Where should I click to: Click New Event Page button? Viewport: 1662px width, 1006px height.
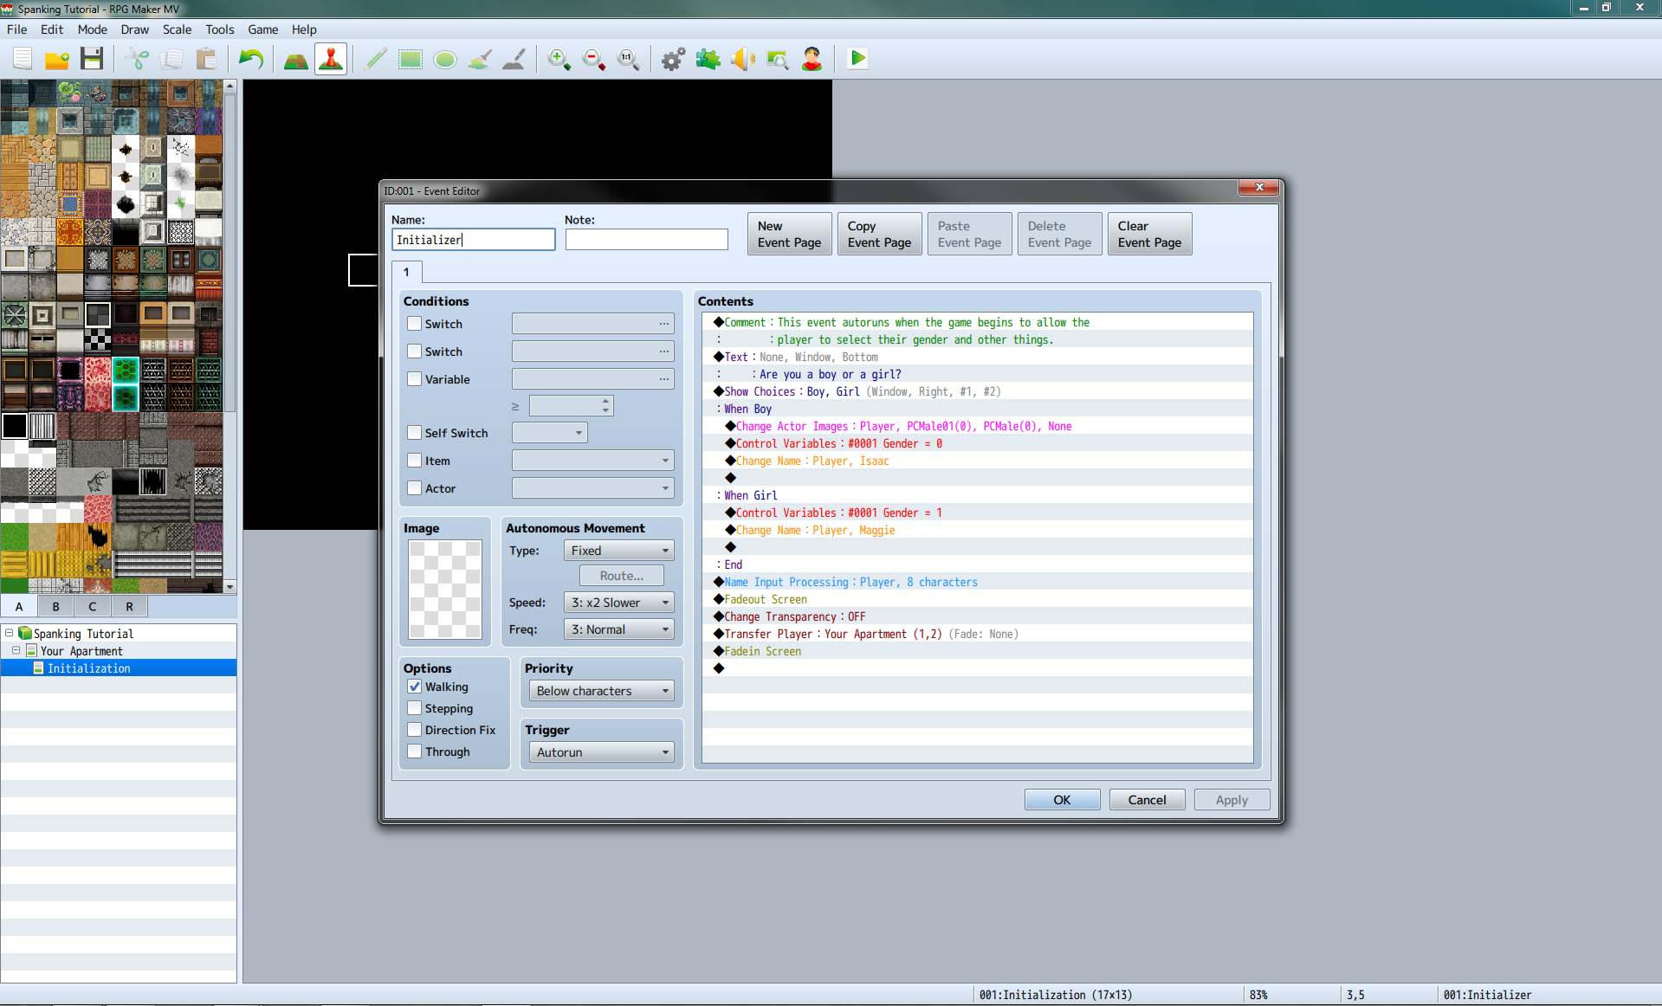(x=790, y=234)
